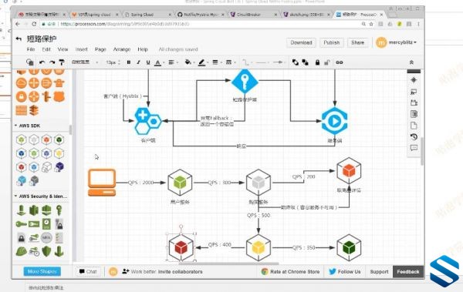The width and height of the screenshot is (463, 292).
Task: Click the insert link icon
Action: pos(340,62)
